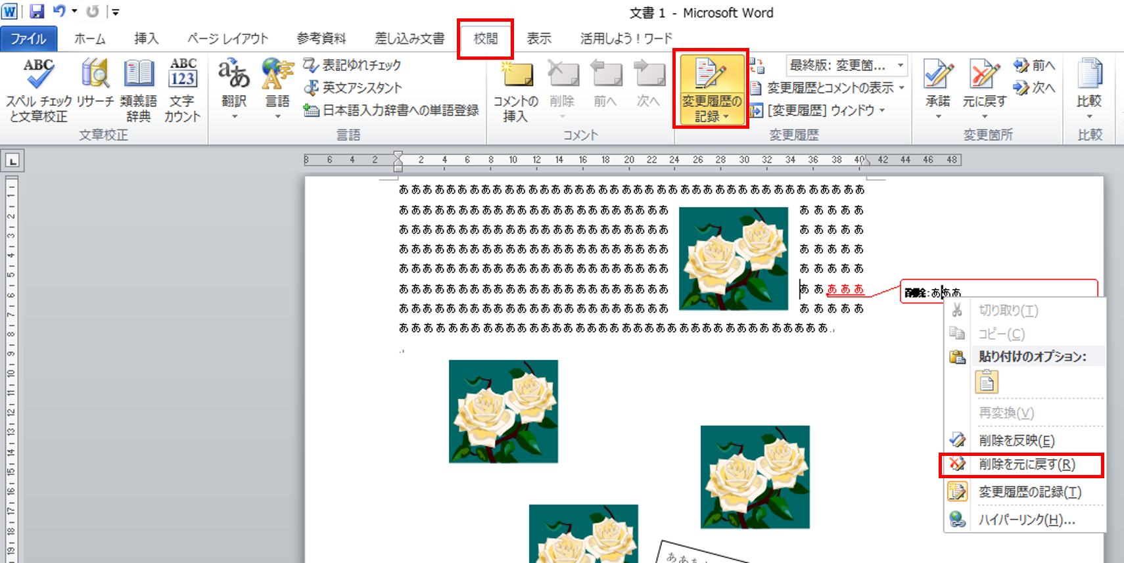Go to next comment with 次へ
Screen dimensions: 1124x563
[649, 84]
